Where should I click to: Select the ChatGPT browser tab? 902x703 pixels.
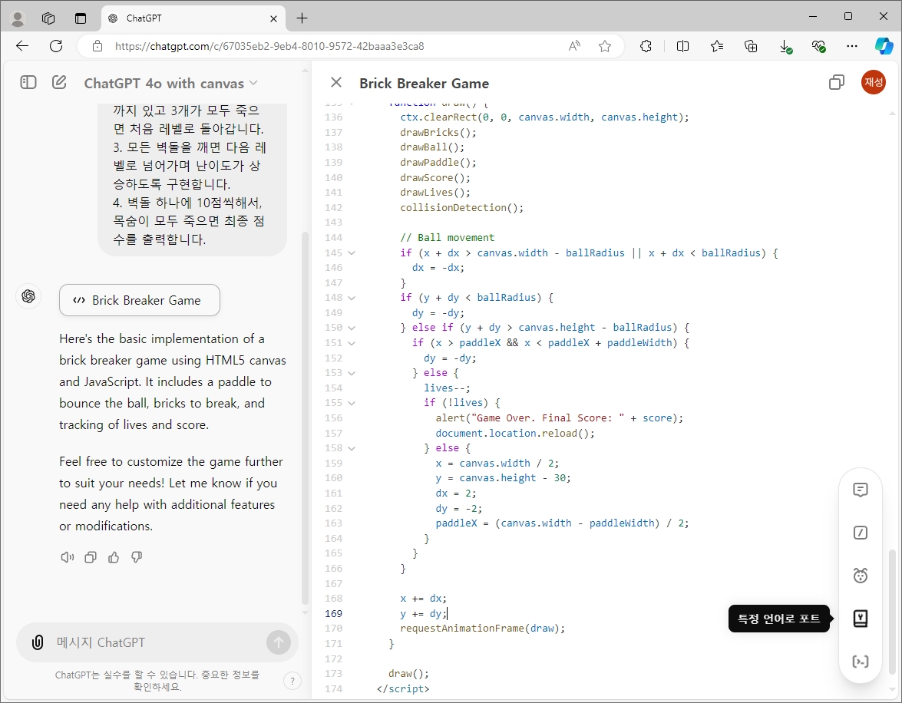(193, 18)
